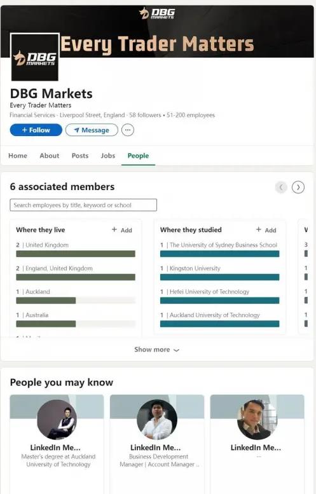Viewport: 316px width, 494px height.
Task: Click the DBG Markets logo in banner
Action: pyautogui.click(x=157, y=13)
